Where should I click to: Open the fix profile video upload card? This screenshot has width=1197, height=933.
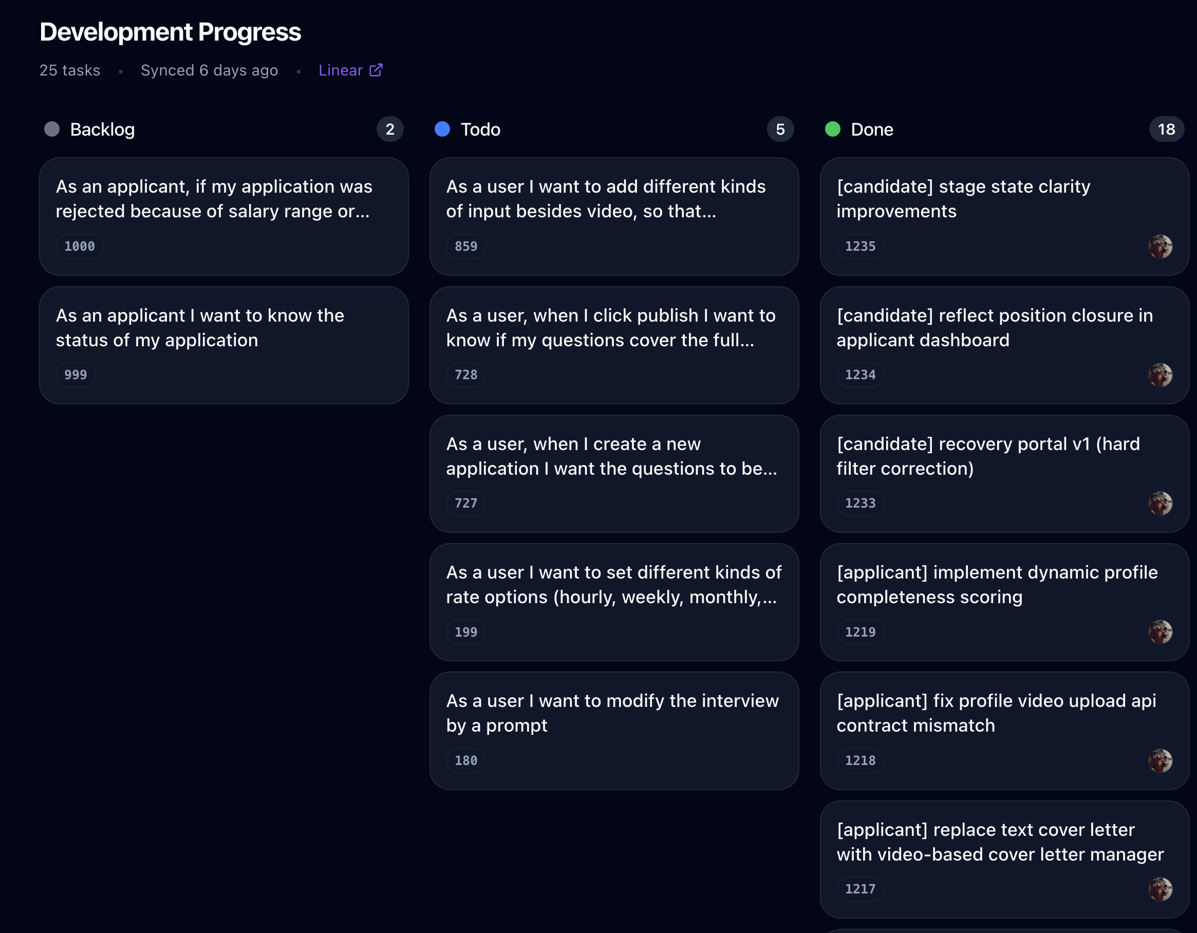click(1004, 731)
